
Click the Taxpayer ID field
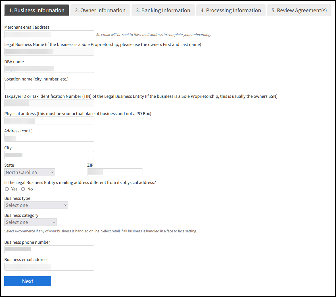click(x=49, y=103)
